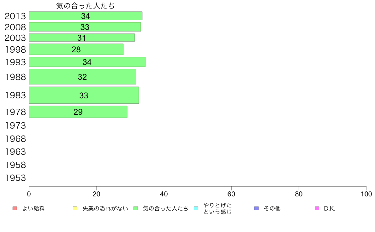
Task: Click the その他 legend label text
Action: tap(272, 208)
